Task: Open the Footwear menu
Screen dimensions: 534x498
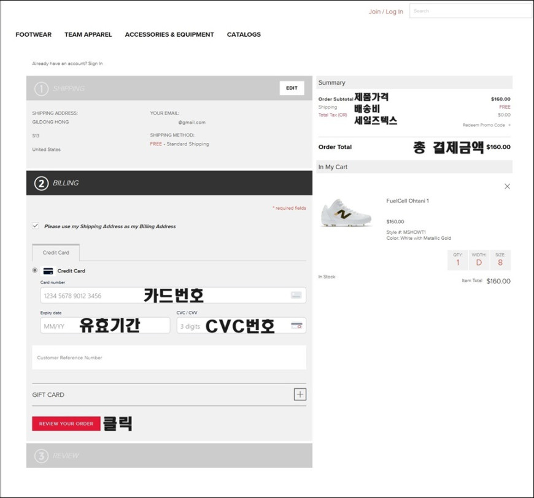Action: point(33,34)
